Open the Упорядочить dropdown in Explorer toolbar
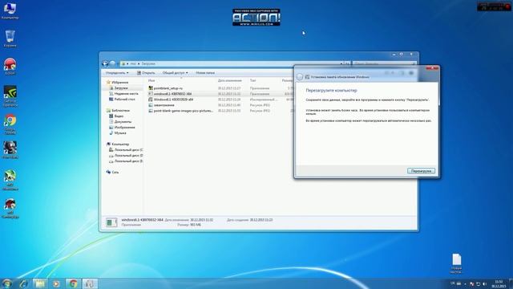Image resolution: width=513 pixels, height=289 pixels. tap(117, 73)
